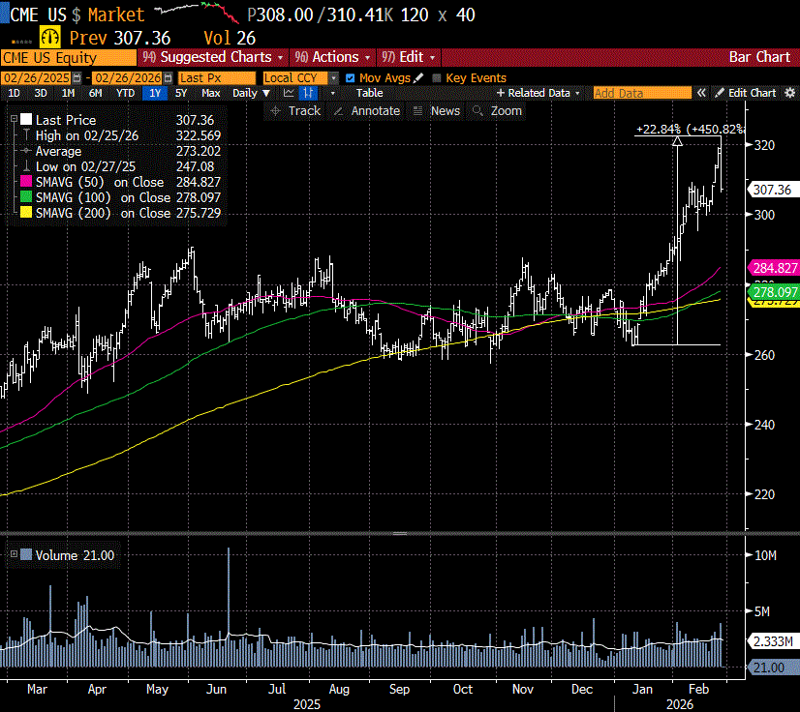Screen dimensions: 800x712
Task: Switch to the 5Y range tab
Action: [181, 93]
